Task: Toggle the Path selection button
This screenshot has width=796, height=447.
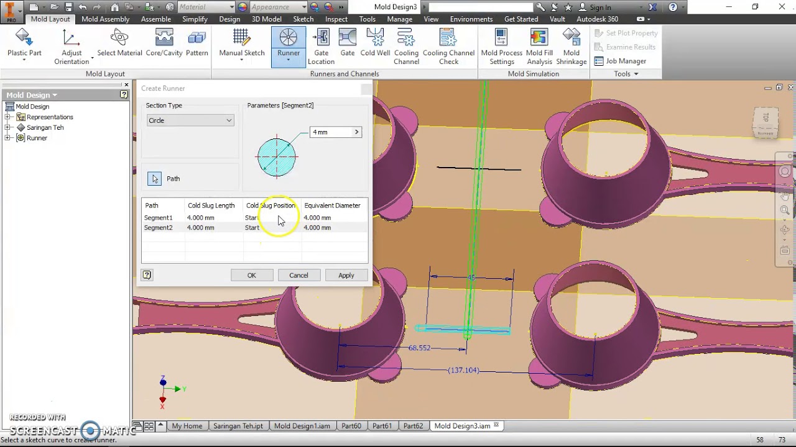Action: point(154,179)
